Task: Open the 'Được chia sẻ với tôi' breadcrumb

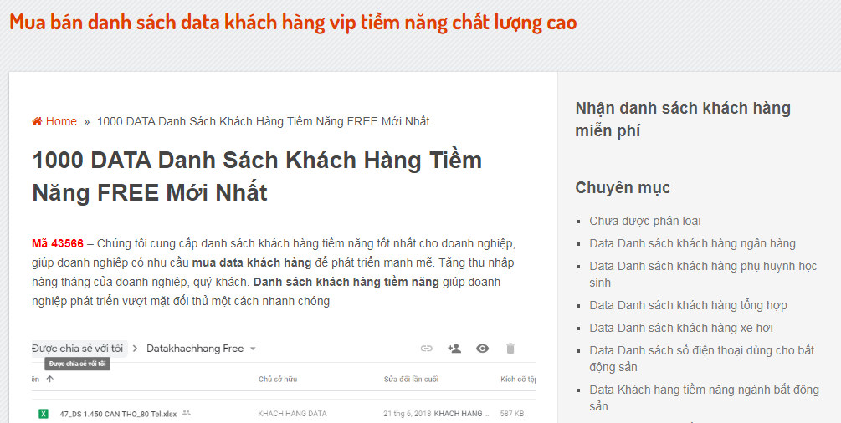Action: pos(77,349)
